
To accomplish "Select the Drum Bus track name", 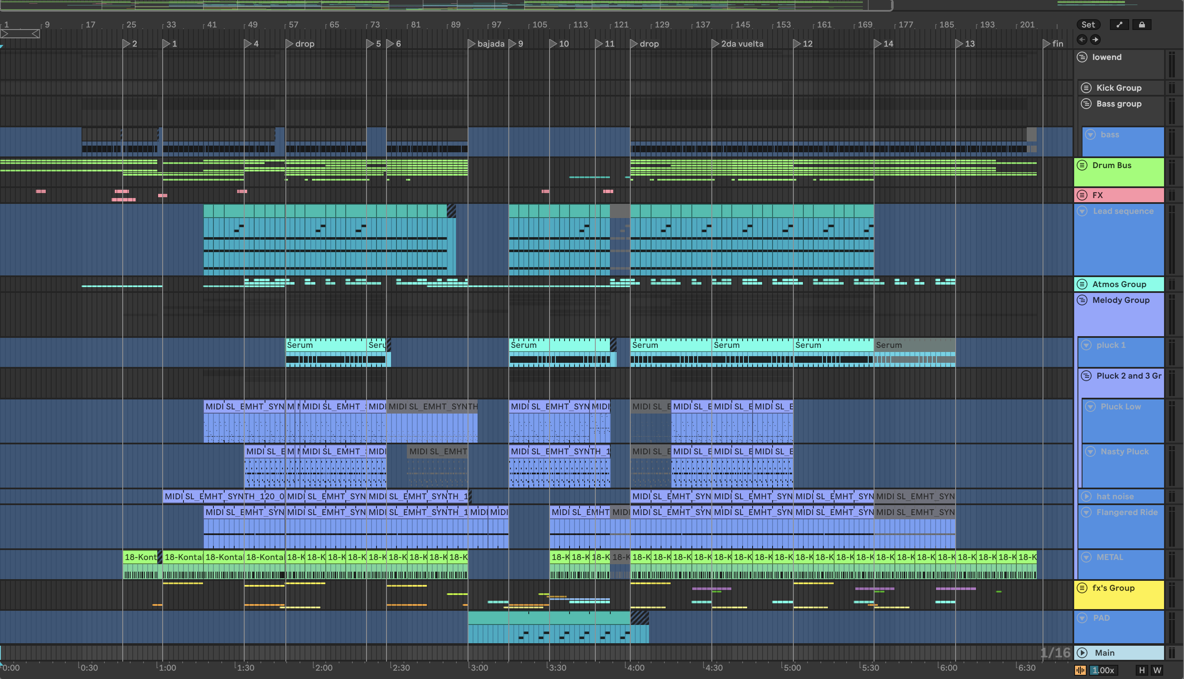I will click(x=1112, y=165).
